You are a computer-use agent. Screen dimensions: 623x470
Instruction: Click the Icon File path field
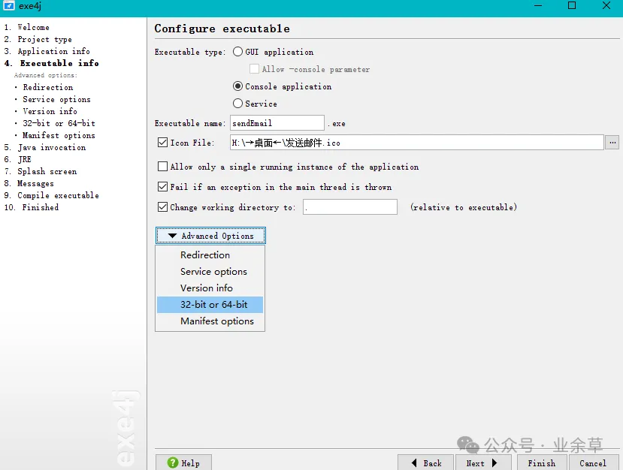417,143
